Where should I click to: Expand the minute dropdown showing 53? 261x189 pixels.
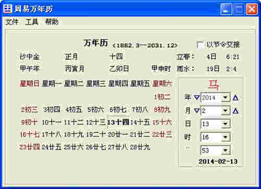coord(226,150)
